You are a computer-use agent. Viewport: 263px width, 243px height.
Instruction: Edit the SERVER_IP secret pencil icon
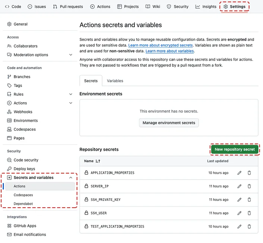coord(239,186)
